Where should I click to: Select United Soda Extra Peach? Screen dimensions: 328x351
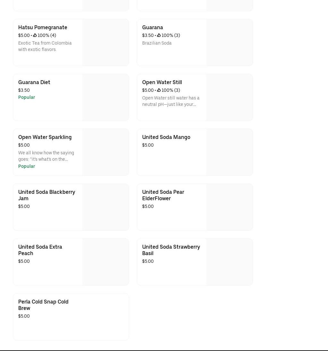click(x=40, y=250)
